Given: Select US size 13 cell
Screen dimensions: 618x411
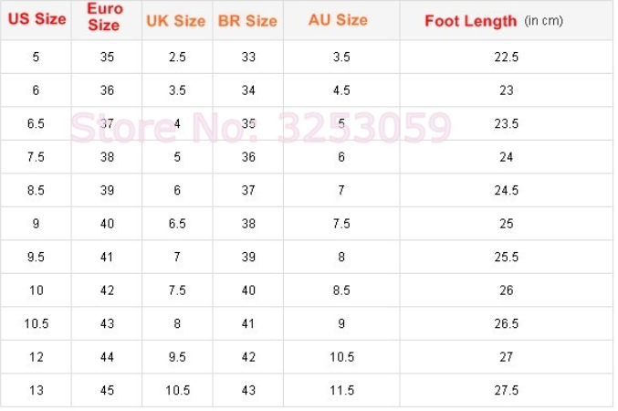Looking at the screenshot, I should (x=37, y=391).
